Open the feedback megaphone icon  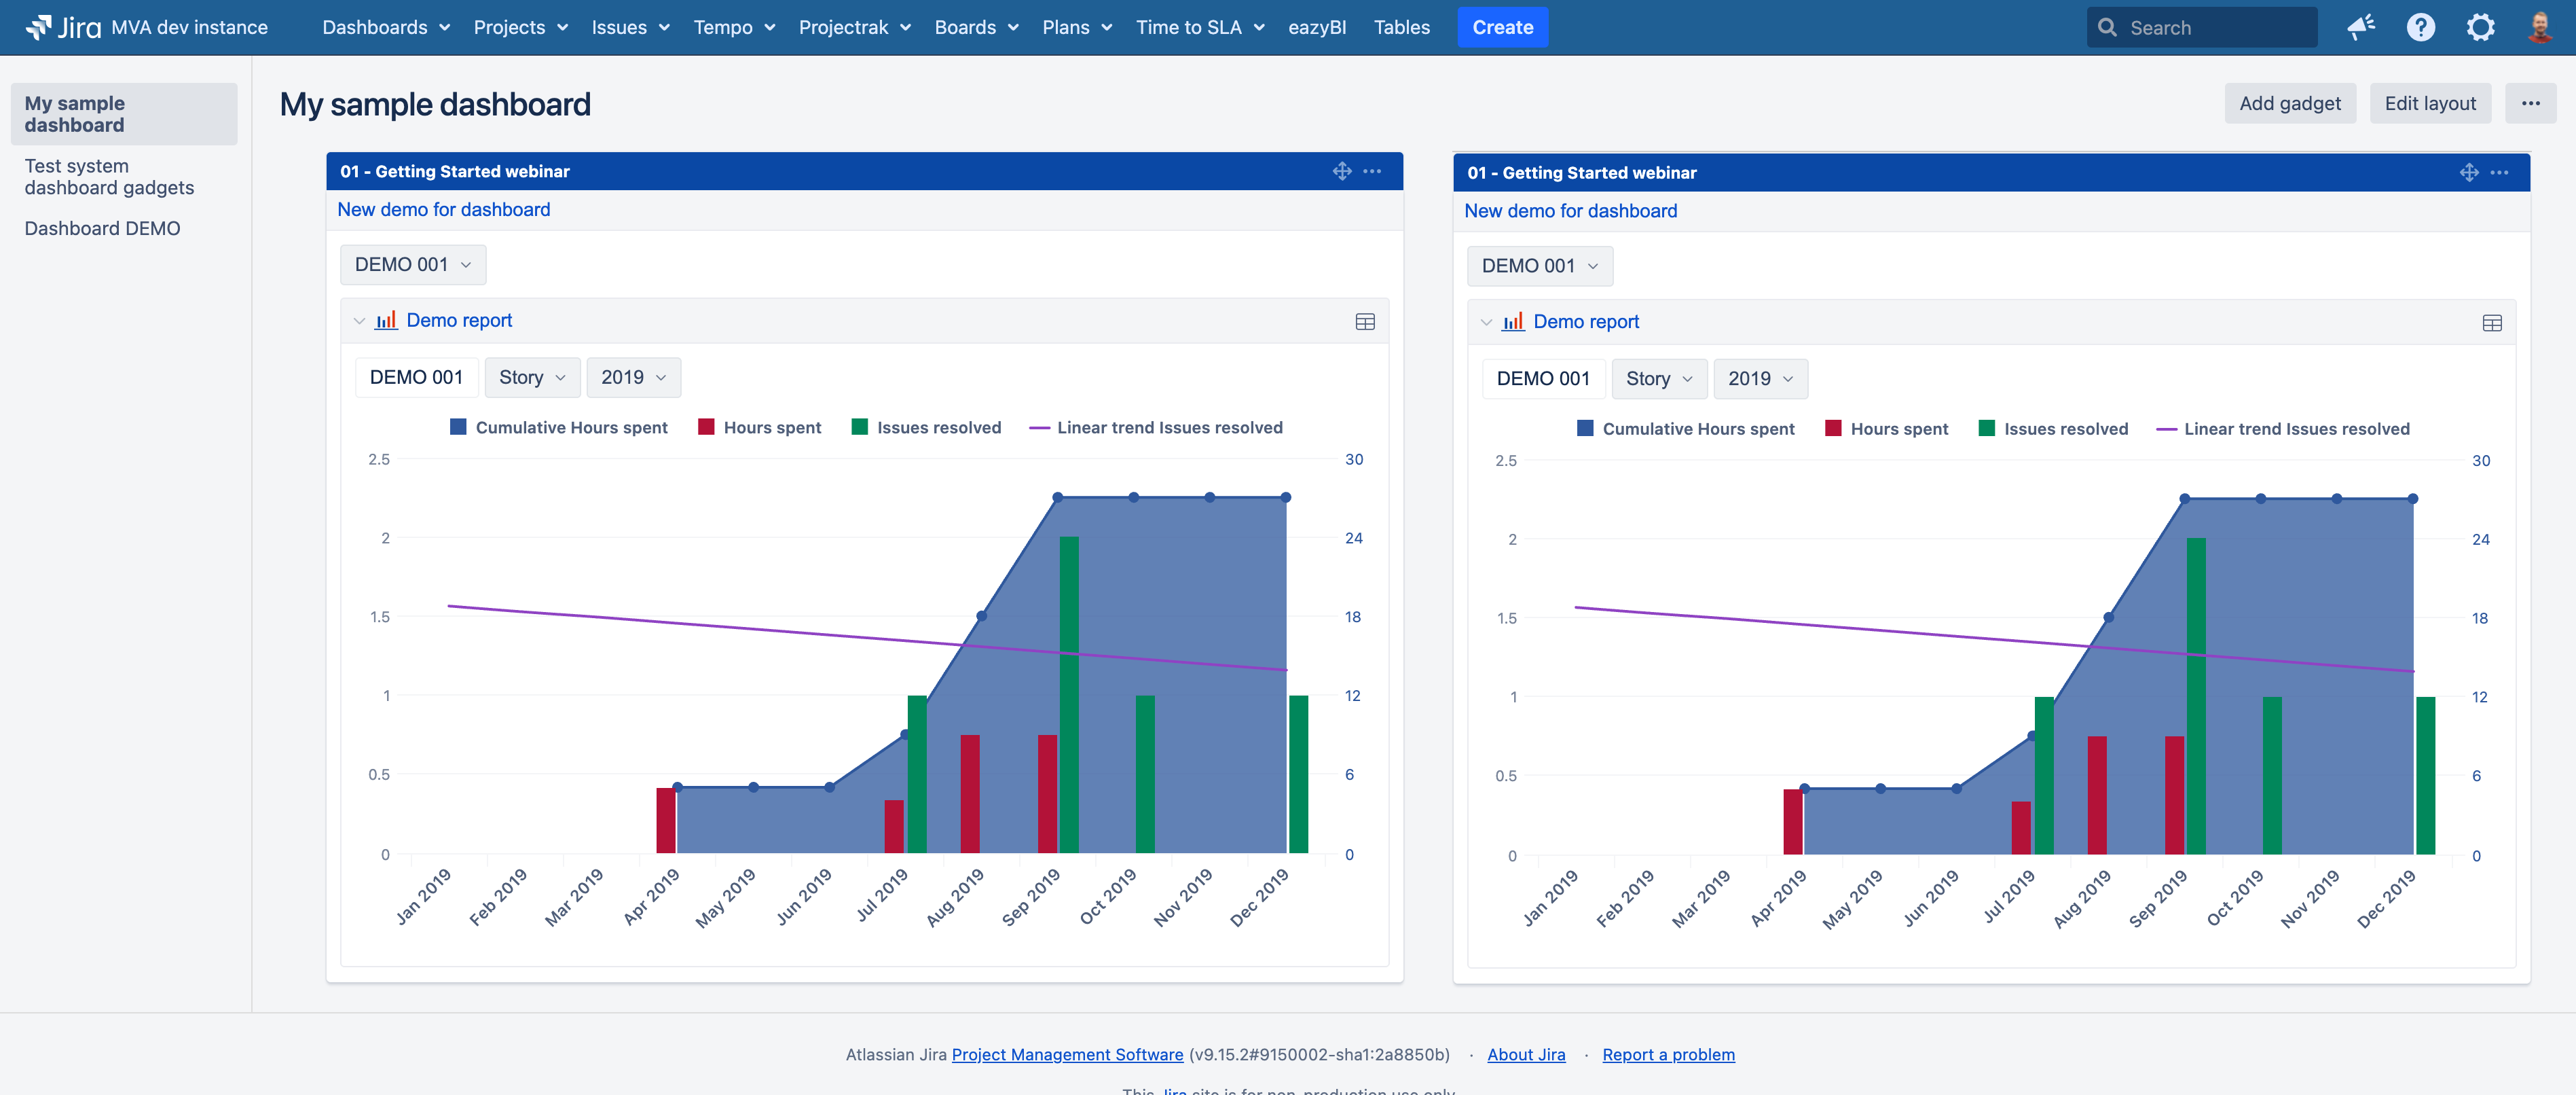click(x=2360, y=27)
